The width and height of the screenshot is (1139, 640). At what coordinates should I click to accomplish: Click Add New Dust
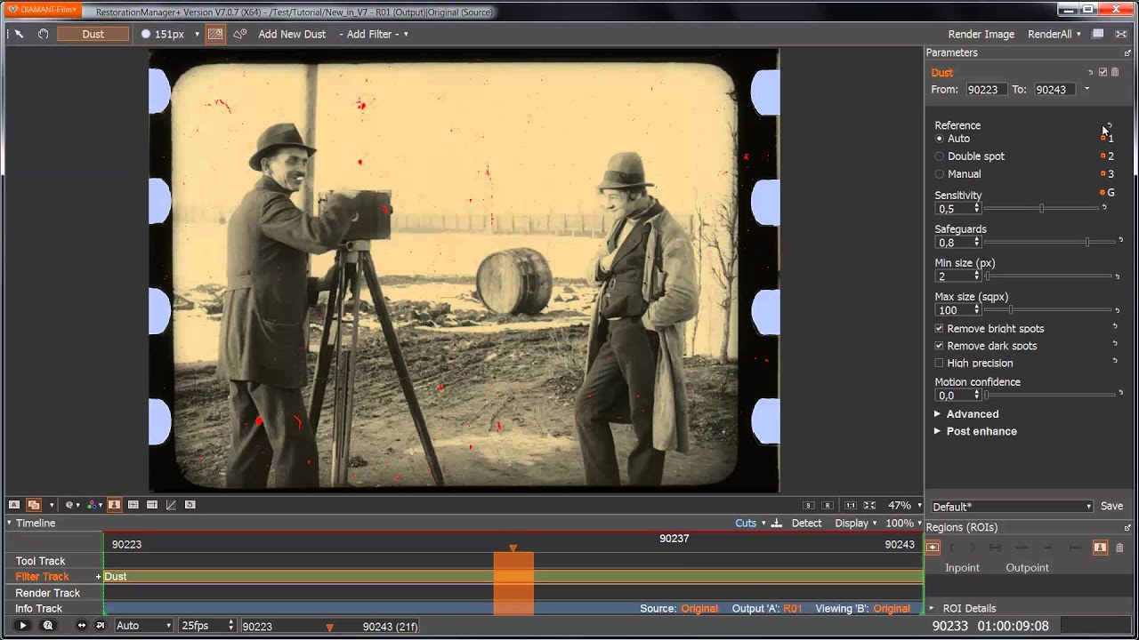click(x=292, y=34)
